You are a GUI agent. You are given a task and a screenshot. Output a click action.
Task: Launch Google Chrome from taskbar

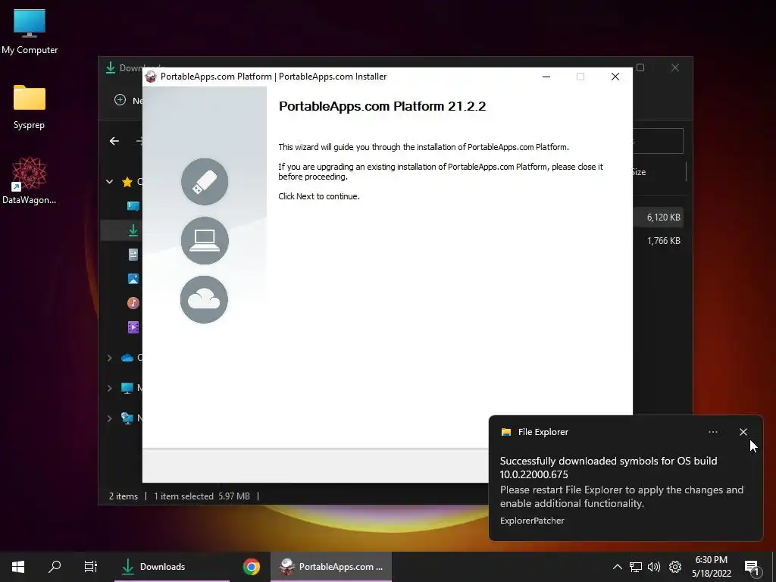click(252, 567)
